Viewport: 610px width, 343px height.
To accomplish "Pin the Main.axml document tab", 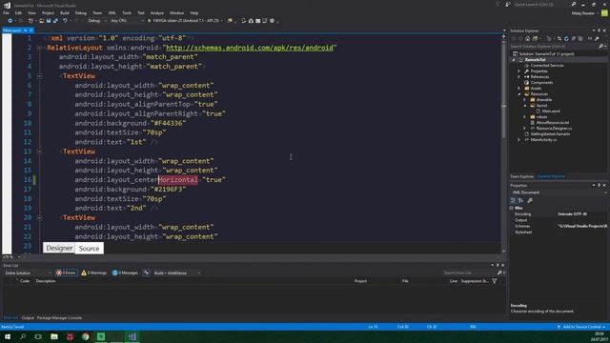I will (26, 30).
